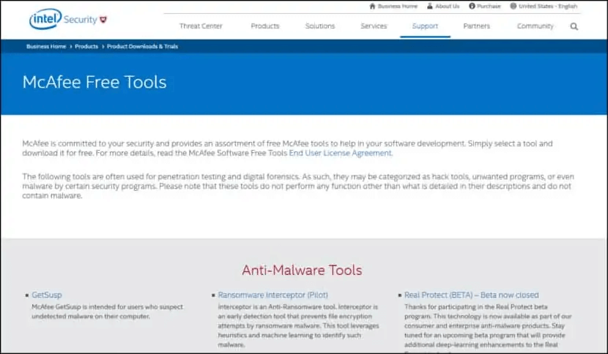This screenshot has height=354, width=608.
Task: Go to Business Home in top bar
Action: 398,6
